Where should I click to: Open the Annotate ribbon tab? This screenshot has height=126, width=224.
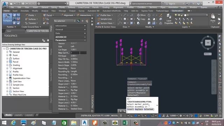(24, 11)
